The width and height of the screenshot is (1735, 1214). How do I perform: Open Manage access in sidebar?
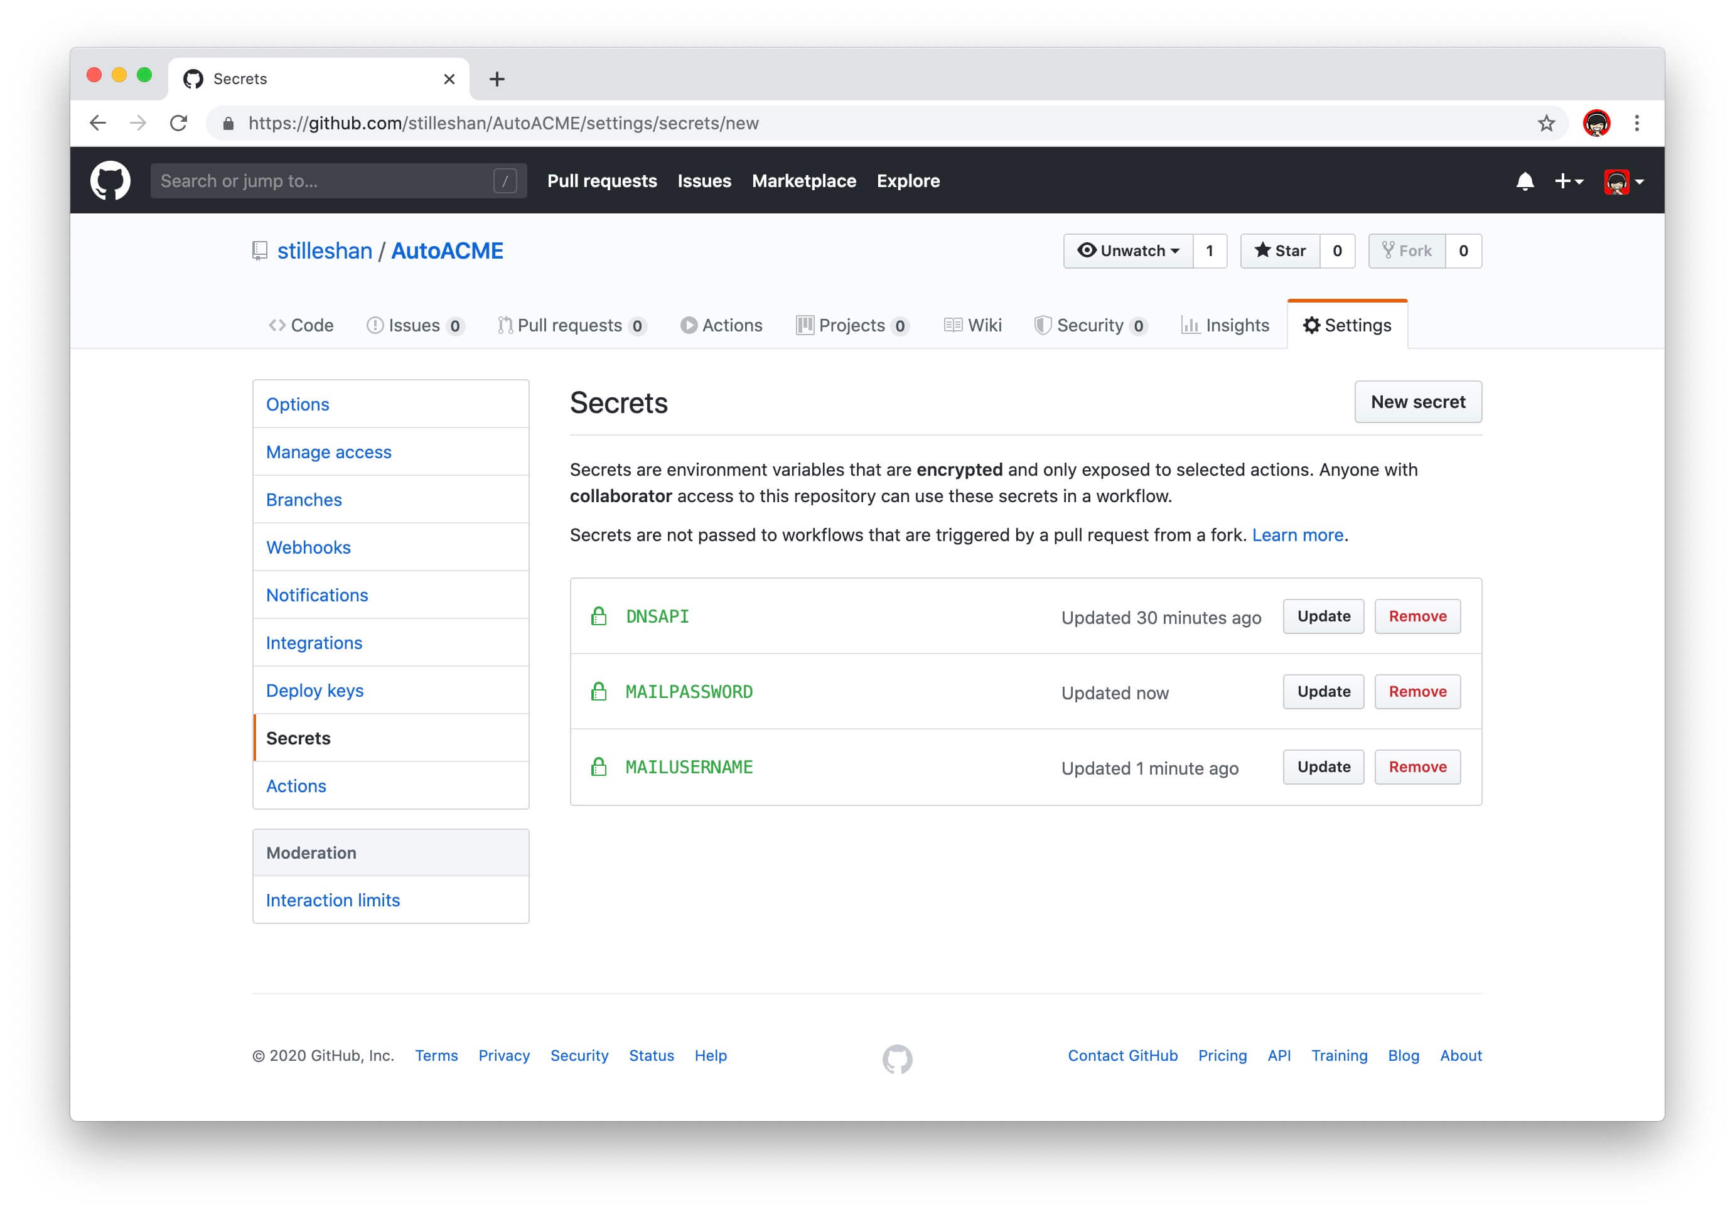coord(390,452)
